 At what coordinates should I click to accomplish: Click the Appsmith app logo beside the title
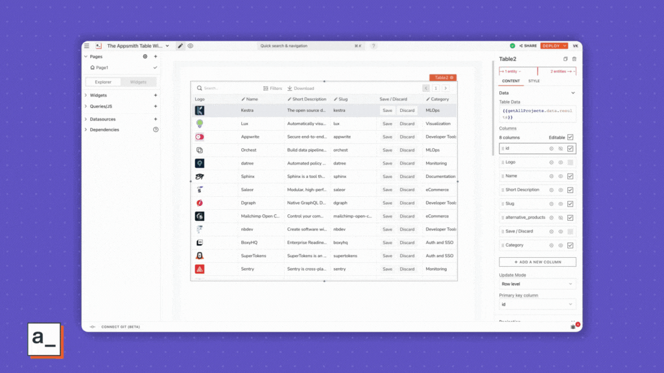pyautogui.click(x=99, y=46)
